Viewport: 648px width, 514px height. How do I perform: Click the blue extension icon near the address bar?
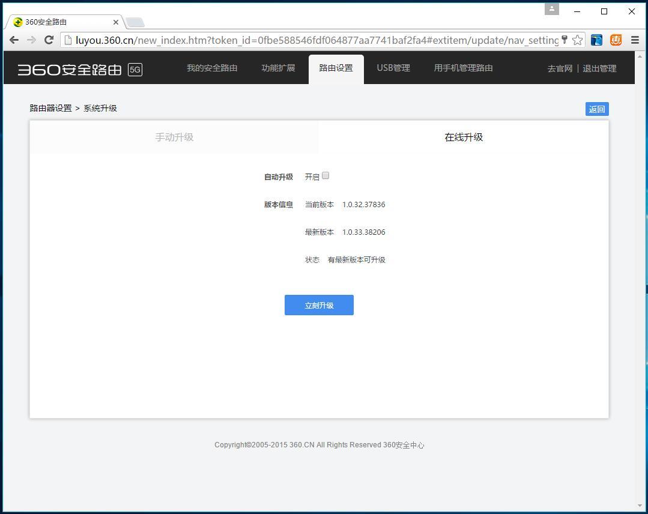(596, 40)
